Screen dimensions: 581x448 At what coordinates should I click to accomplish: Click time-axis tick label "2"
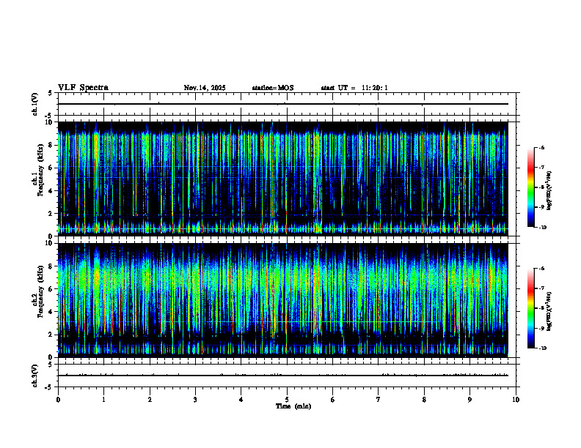tap(150, 400)
